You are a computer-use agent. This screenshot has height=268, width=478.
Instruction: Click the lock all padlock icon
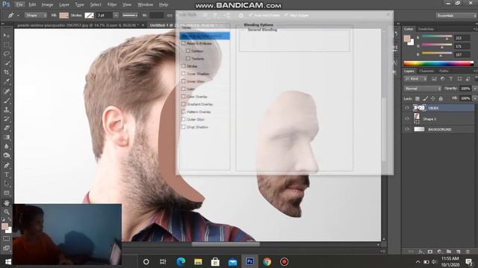(x=441, y=98)
